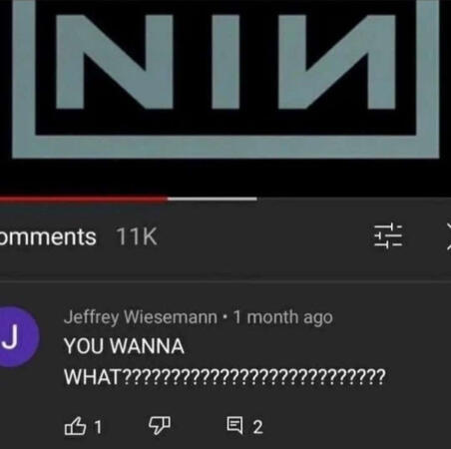
Task: Close the comments panel with X icon
Action: [448, 236]
